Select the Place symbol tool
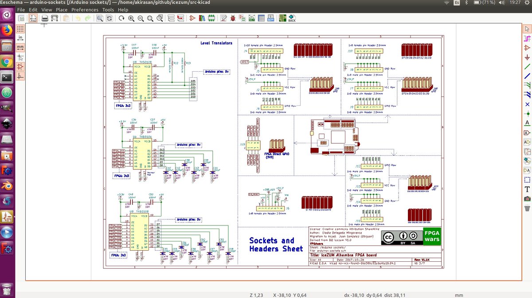The width and height of the screenshot is (532, 298). coord(527,47)
